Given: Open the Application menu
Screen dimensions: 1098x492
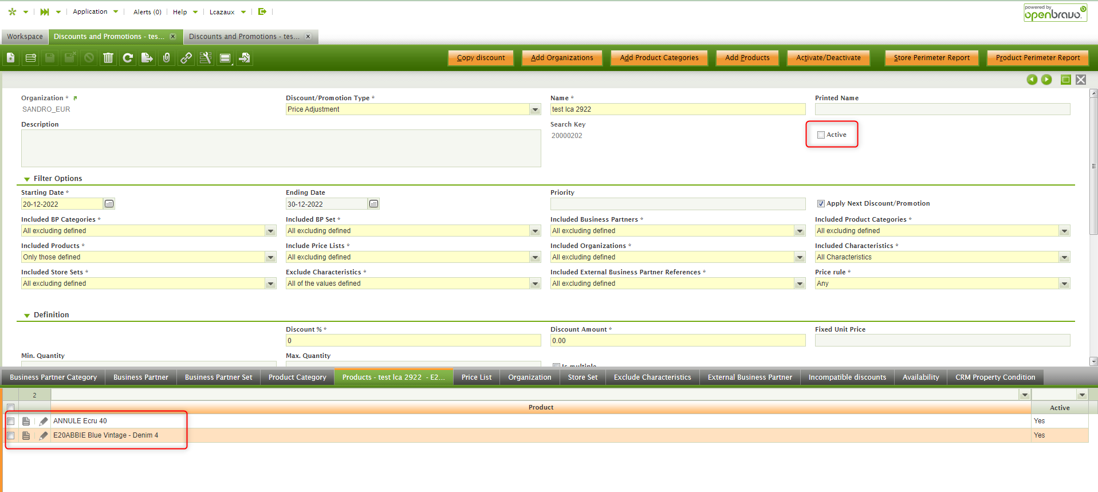Looking at the screenshot, I should [x=95, y=11].
